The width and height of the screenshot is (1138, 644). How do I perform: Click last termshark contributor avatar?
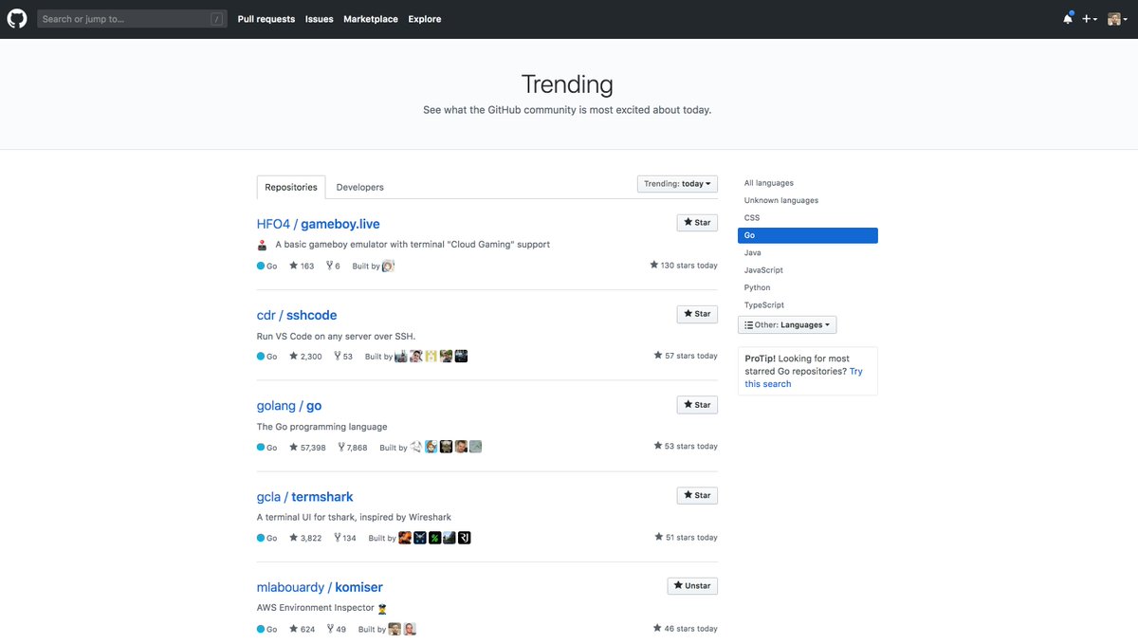465,538
